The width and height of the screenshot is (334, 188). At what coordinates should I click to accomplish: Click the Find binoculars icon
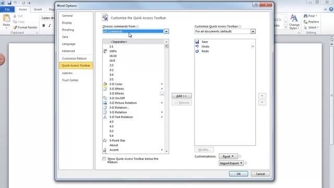305,16
